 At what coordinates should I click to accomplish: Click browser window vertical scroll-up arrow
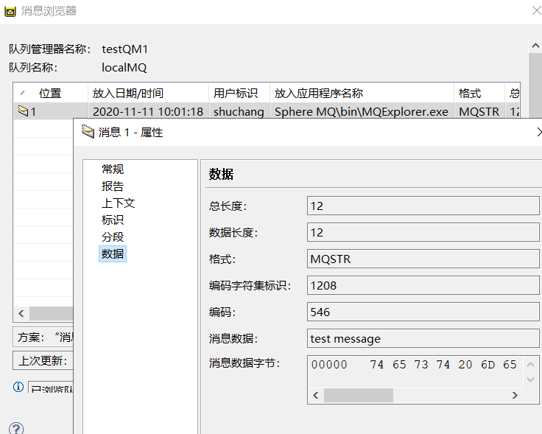(x=535, y=45)
